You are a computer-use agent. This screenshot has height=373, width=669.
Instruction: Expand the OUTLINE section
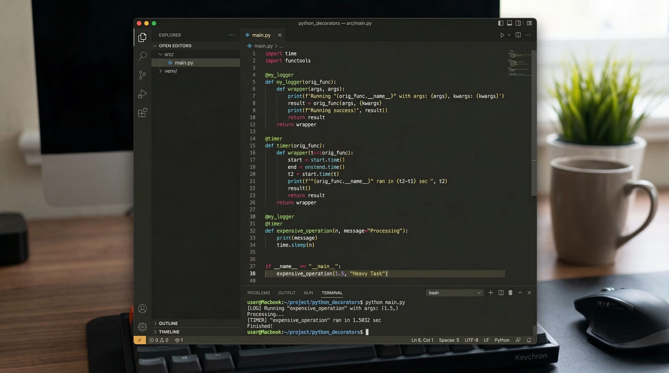coord(168,323)
